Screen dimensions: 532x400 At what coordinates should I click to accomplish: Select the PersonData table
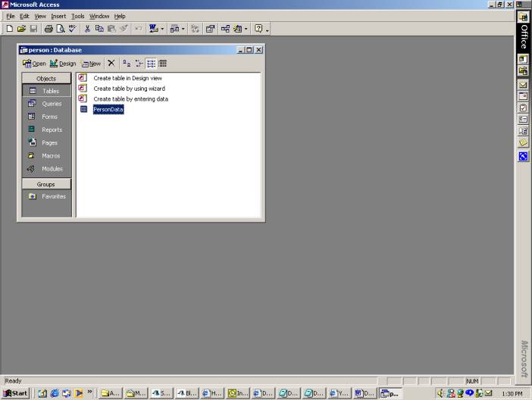pyautogui.click(x=108, y=109)
